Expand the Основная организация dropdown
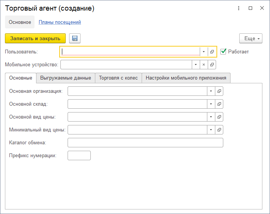 click(x=211, y=91)
